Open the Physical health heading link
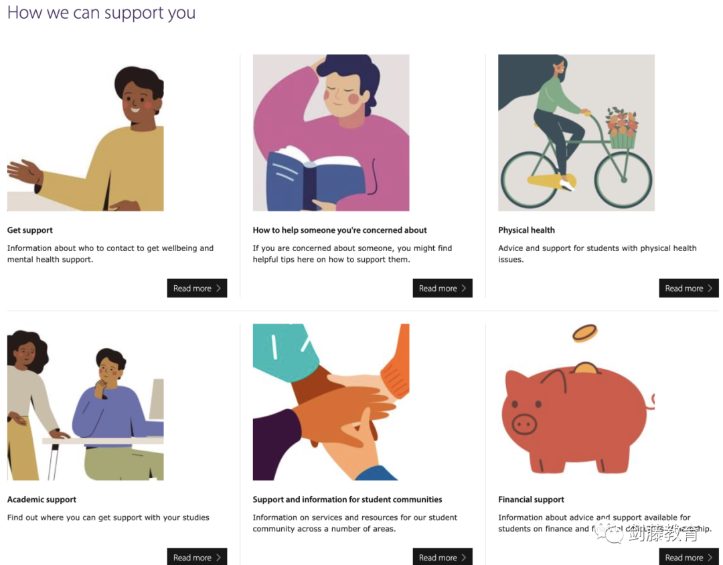723x565 pixels. (527, 230)
